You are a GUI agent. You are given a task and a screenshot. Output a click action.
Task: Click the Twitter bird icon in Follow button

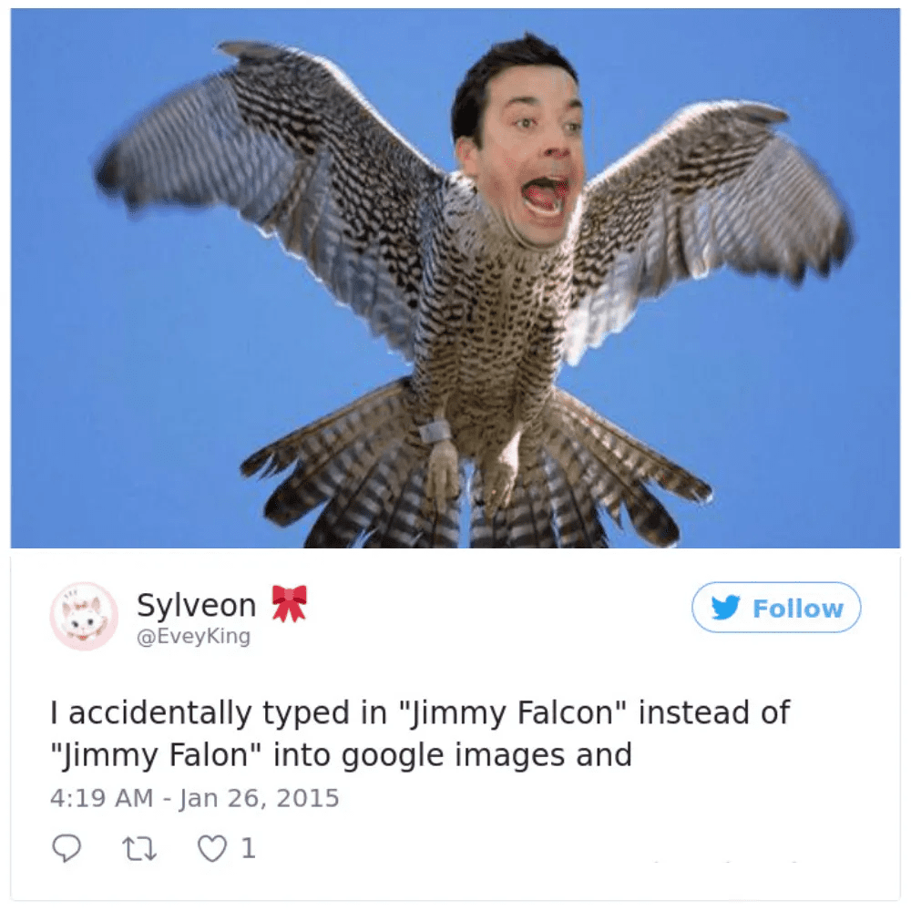726,607
